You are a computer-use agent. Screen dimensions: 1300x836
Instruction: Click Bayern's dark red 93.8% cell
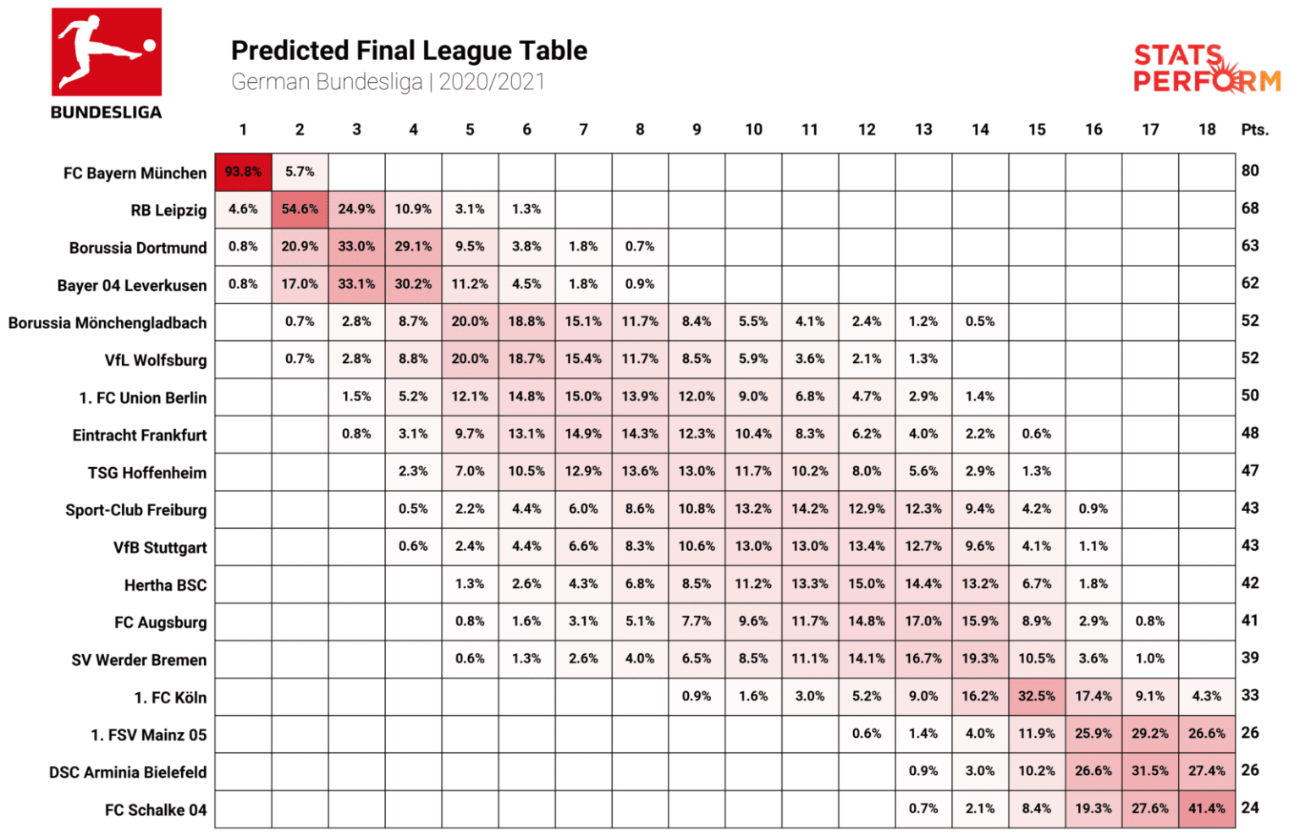[x=243, y=172]
